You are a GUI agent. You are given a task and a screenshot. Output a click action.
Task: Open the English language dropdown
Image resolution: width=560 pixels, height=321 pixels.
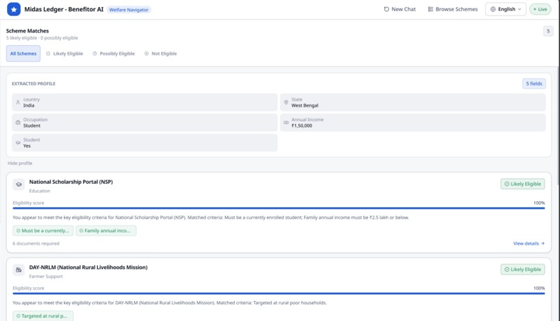click(505, 9)
